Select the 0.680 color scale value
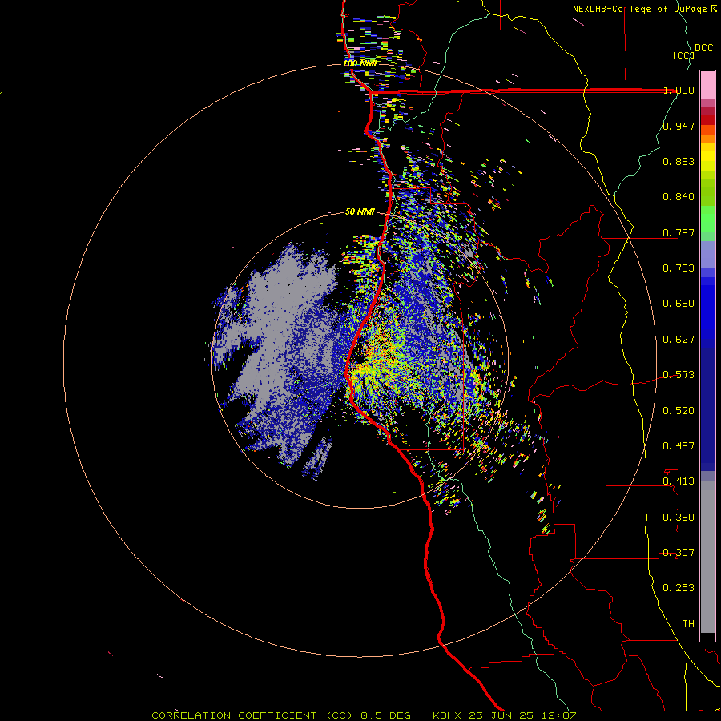 [x=679, y=304]
